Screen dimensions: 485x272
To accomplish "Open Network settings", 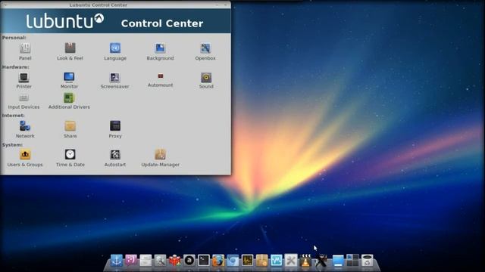I will pyautogui.click(x=25, y=129).
